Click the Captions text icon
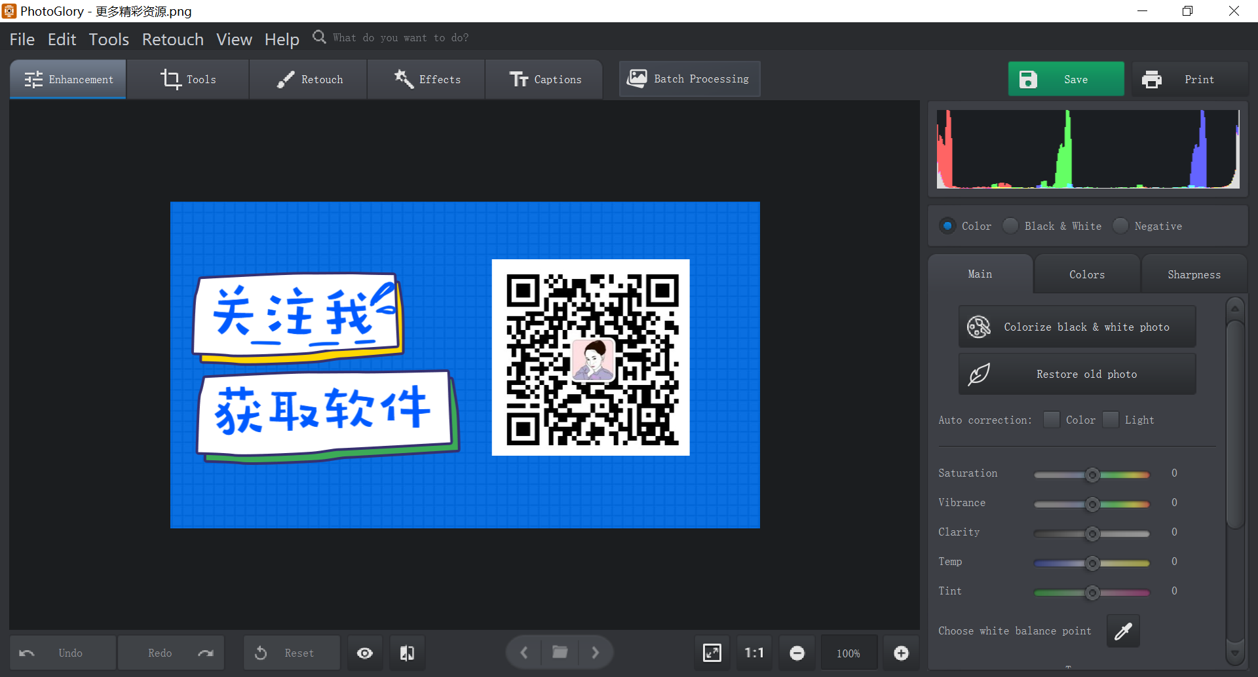The image size is (1258, 677). [519, 79]
